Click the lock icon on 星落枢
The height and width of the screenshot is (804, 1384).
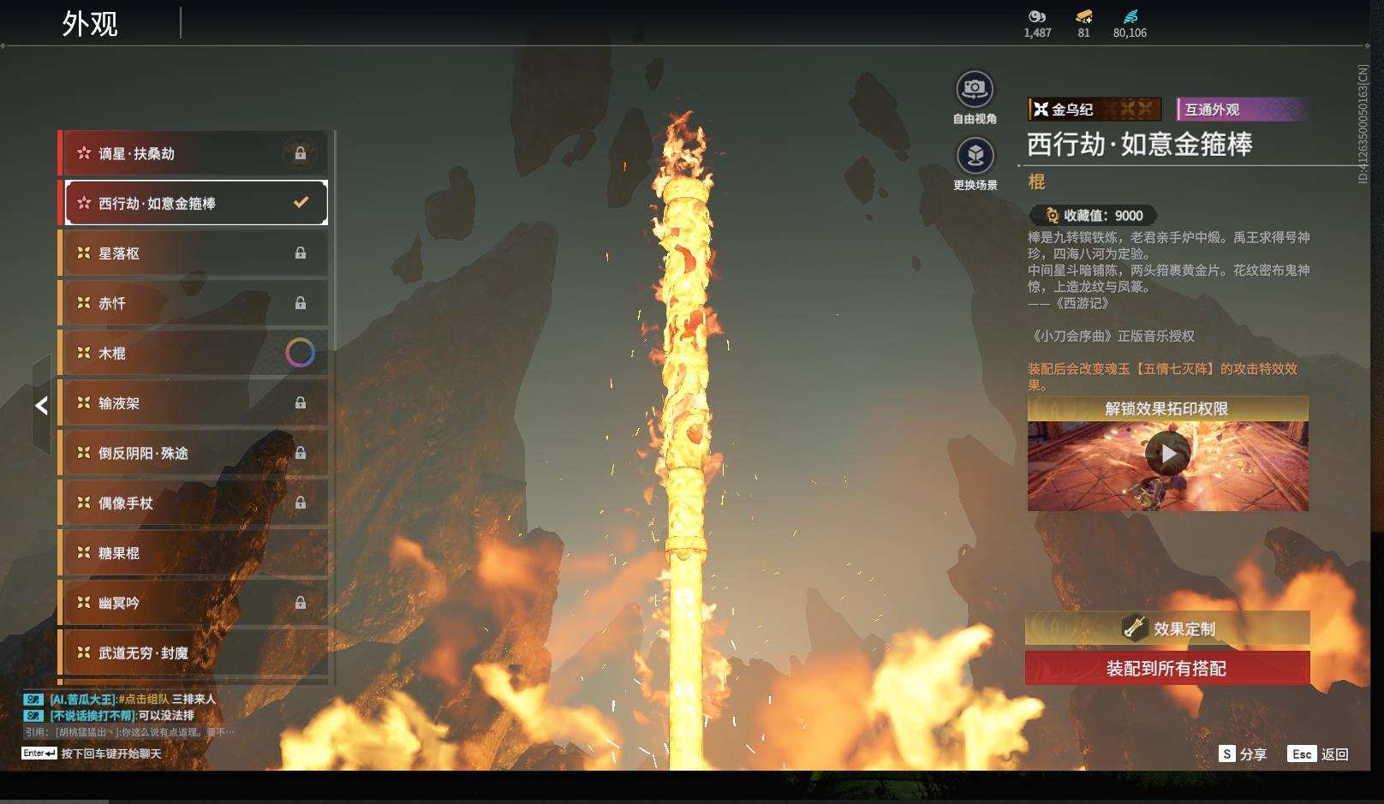click(x=301, y=253)
